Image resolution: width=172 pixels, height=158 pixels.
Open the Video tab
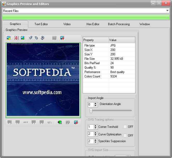pos(67,24)
